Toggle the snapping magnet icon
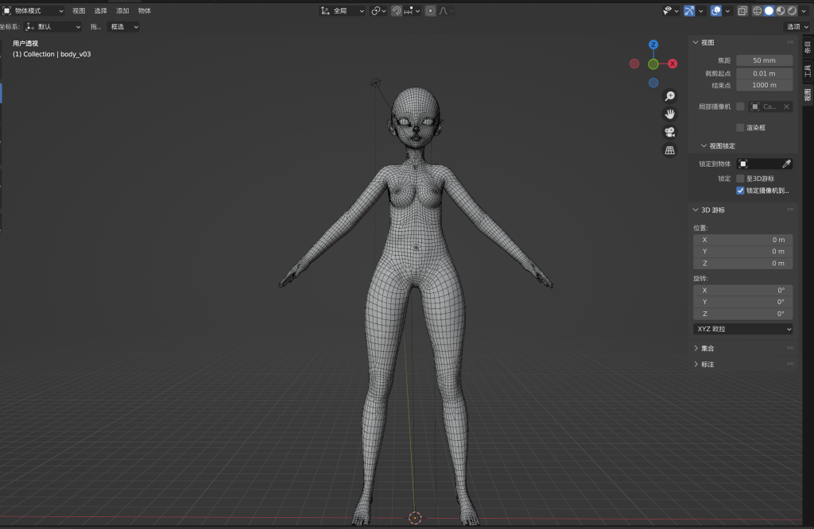Viewport: 814px width, 529px height. pyautogui.click(x=397, y=11)
